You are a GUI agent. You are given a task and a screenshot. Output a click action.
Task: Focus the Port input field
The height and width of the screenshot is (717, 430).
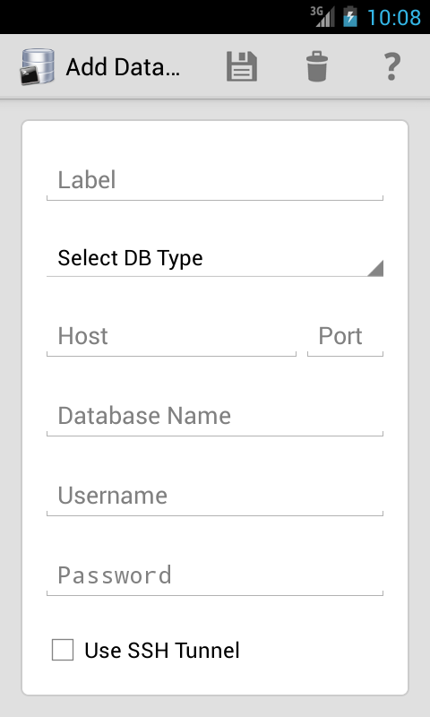346,337
